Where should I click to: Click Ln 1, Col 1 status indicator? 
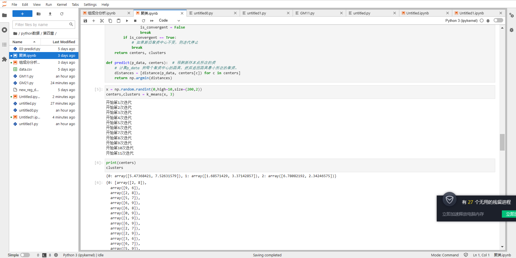[481, 255]
